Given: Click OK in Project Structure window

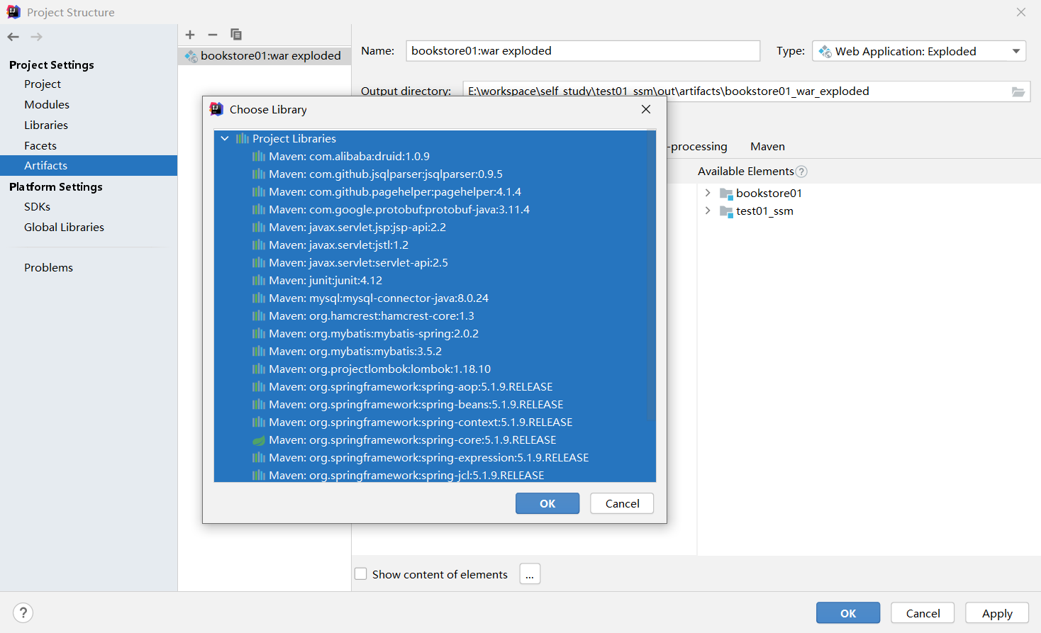Looking at the screenshot, I should click(848, 613).
